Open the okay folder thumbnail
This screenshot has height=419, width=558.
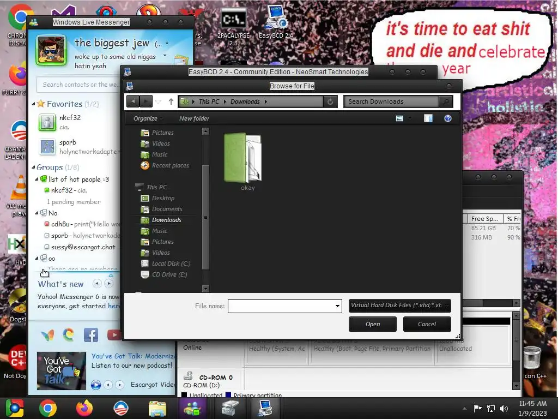[244, 158]
